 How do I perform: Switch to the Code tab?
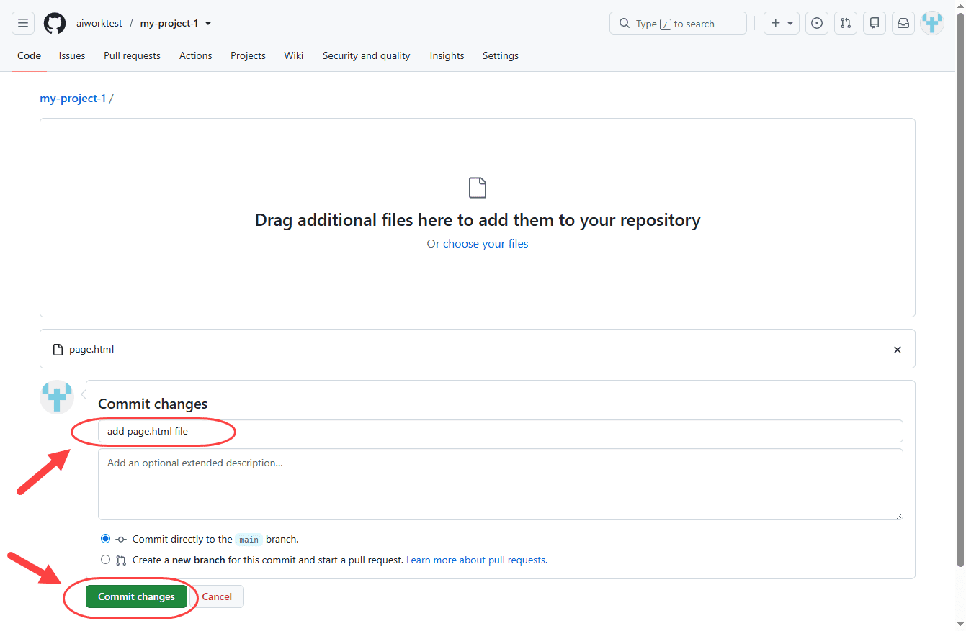click(x=29, y=55)
